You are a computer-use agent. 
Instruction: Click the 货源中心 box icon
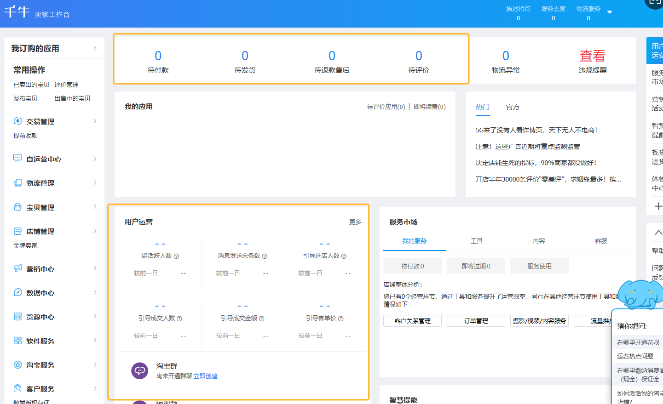coord(17,316)
